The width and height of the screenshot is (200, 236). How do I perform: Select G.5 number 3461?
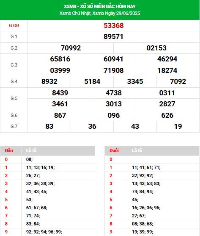pyautogui.click(x=60, y=104)
